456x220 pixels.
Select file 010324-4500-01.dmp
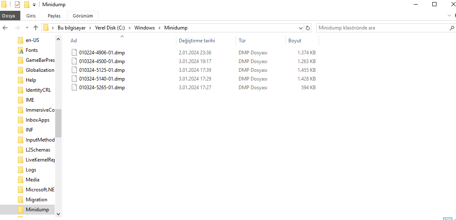[x=102, y=61]
